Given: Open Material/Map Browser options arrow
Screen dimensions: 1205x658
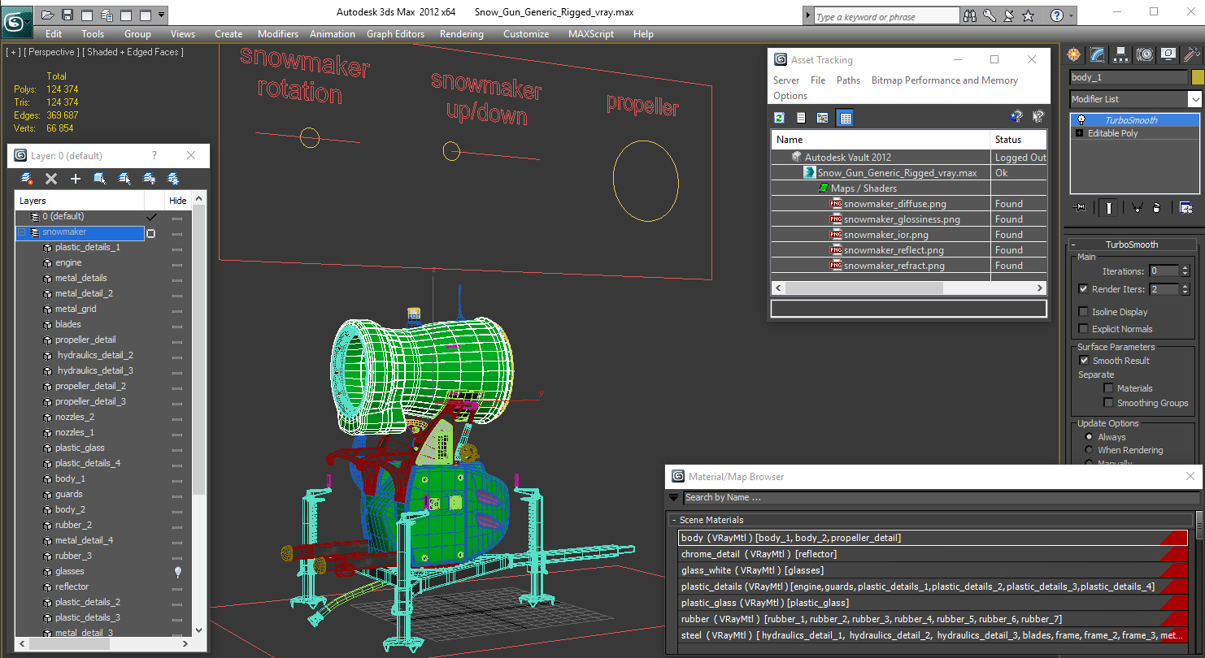Looking at the screenshot, I should pyautogui.click(x=674, y=498).
